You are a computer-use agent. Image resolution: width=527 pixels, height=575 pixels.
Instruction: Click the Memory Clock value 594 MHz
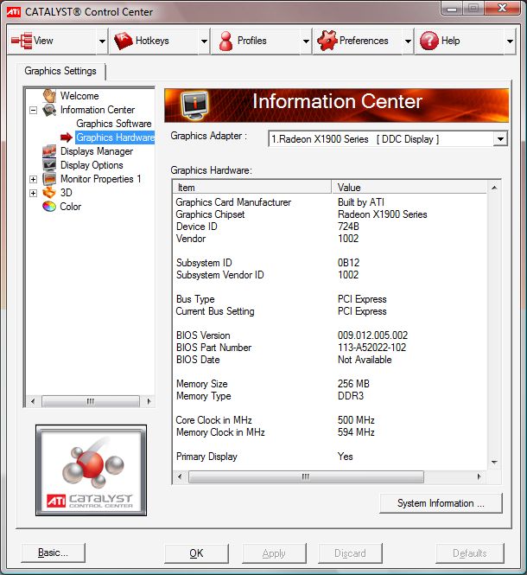coord(356,432)
